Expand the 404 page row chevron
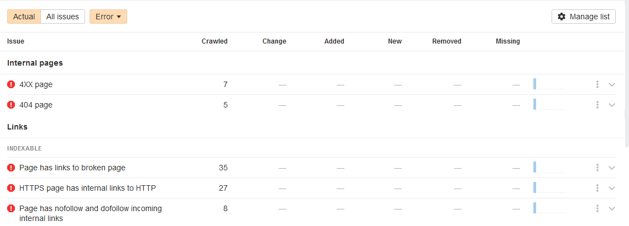Image resolution: width=629 pixels, height=226 pixels. 612,105
